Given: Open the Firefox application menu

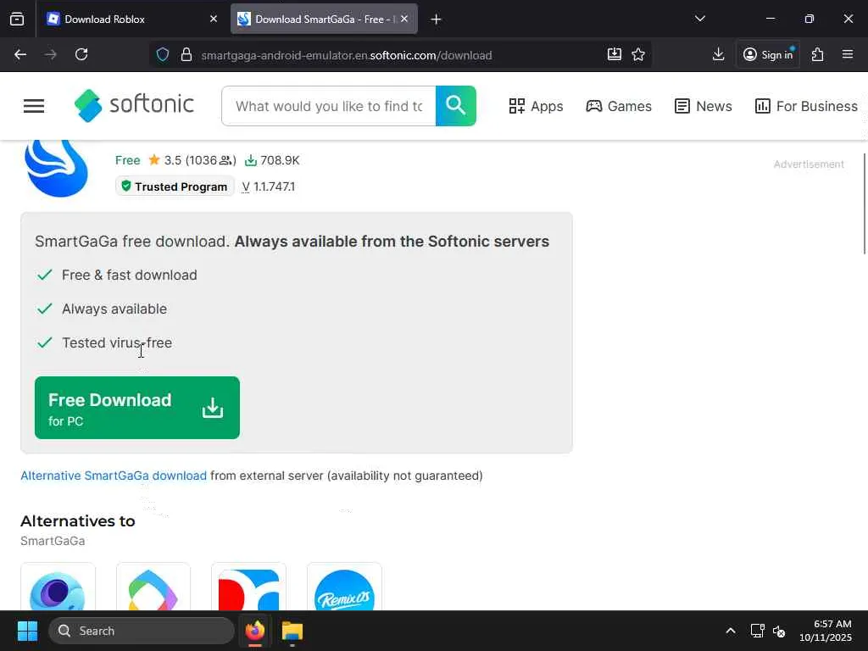Looking at the screenshot, I should (x=848, y=54).
